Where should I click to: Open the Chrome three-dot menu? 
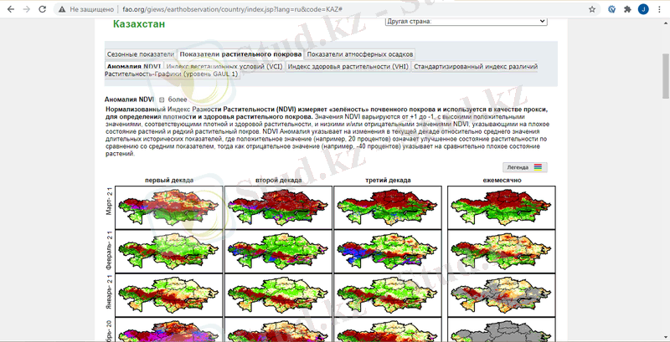click(660, 9)
